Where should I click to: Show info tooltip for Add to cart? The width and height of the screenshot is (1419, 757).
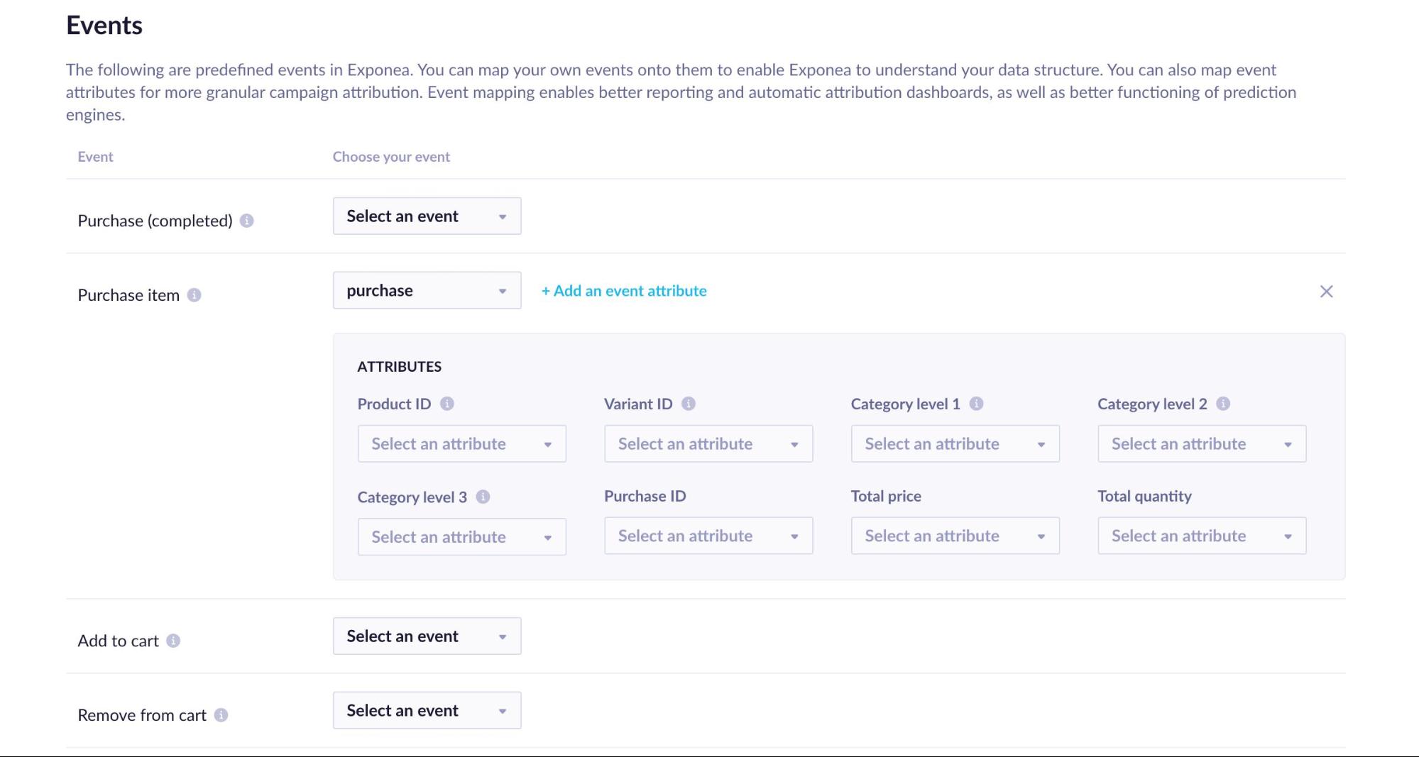point(173,641)
